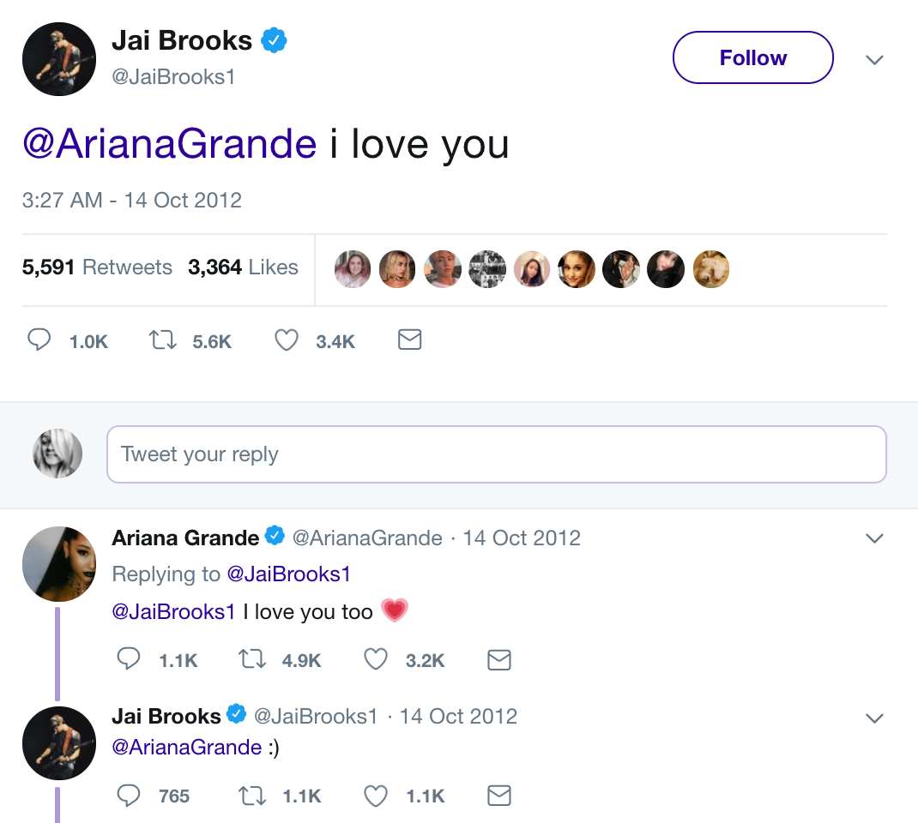Viewport: 918px width, 823px height.
Task: Expand options chevron on Ariana Grande's reply
Action: pyautogui.click(x=874, y=538)
